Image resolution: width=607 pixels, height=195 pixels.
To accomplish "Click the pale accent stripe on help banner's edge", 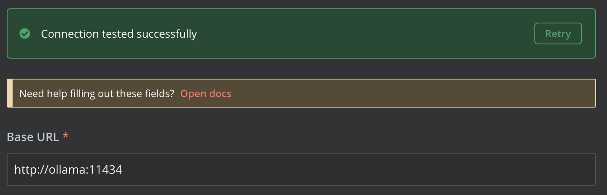I will coord(10,93).
